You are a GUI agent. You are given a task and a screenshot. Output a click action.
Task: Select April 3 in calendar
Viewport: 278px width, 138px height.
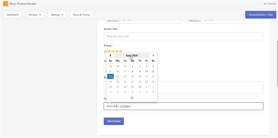click(x=146, y=66)
